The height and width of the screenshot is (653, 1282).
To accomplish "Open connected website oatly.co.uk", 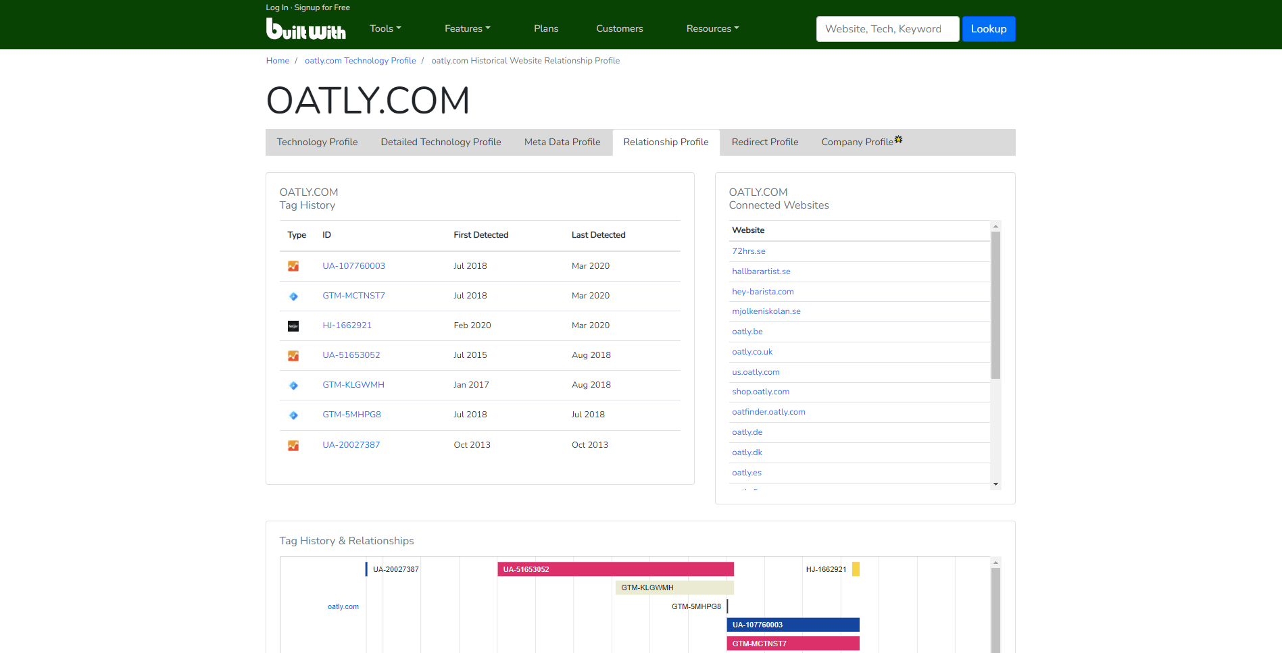I will point(751,352).
